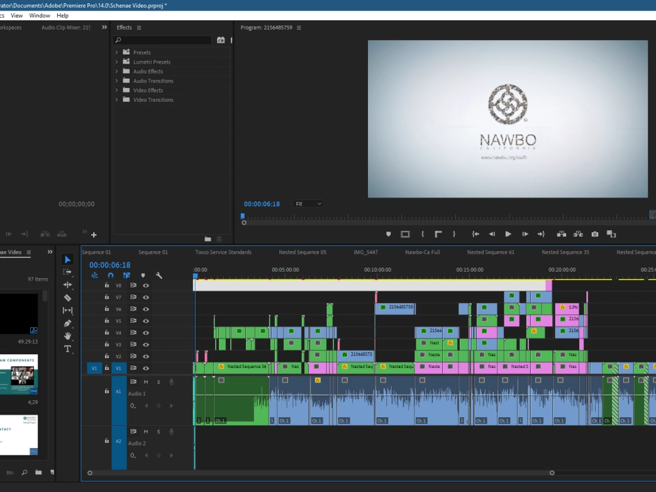Viewport: 656px width, 492px height.
Task: Select the Ripple Edit tool
Action: tap(68, 285)
